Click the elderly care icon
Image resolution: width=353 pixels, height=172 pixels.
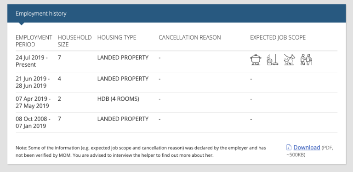307,60
